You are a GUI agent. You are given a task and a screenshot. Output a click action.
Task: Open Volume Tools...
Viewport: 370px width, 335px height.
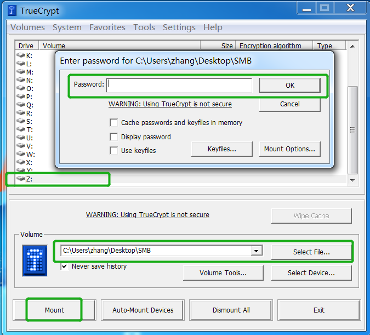pos(223,273)
